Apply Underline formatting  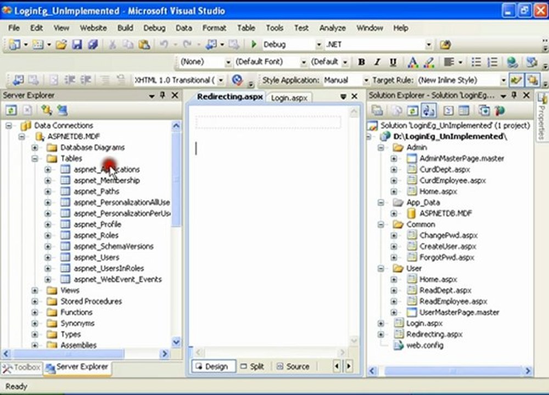point(393,62)
